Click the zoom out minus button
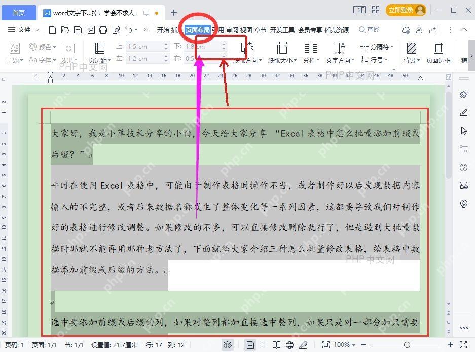 pos(363,345)
